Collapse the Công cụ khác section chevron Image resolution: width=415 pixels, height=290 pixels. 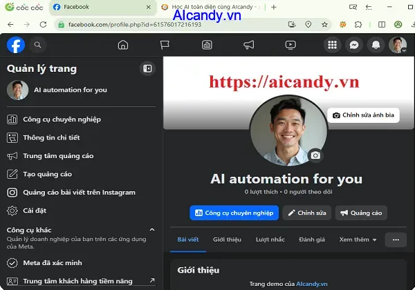tap(152, 230)
